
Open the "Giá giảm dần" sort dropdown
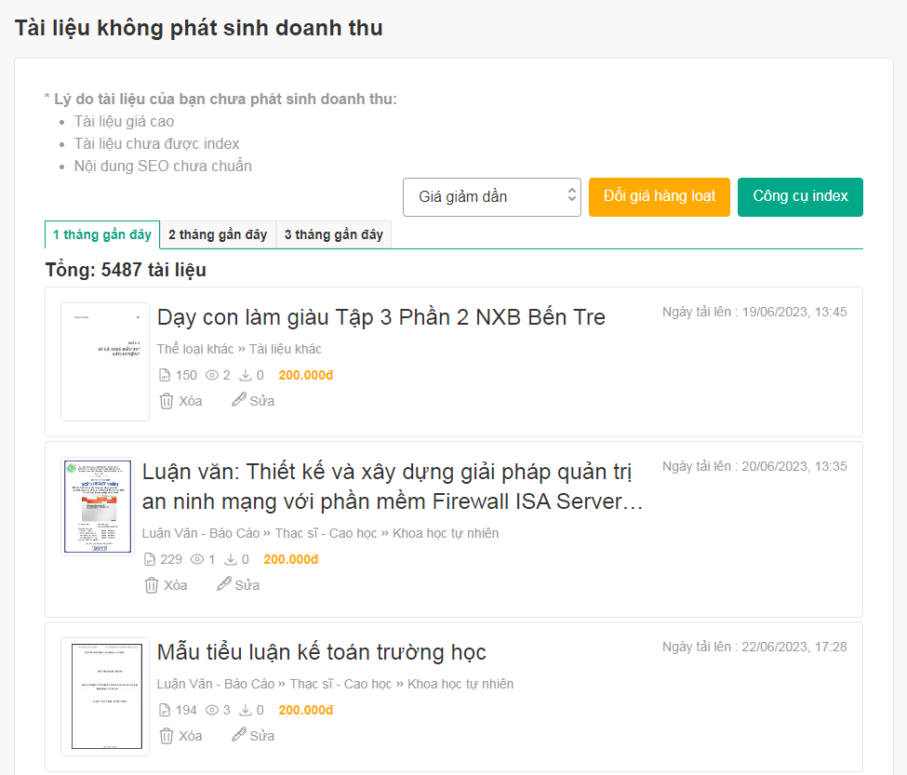coord(491,197)
